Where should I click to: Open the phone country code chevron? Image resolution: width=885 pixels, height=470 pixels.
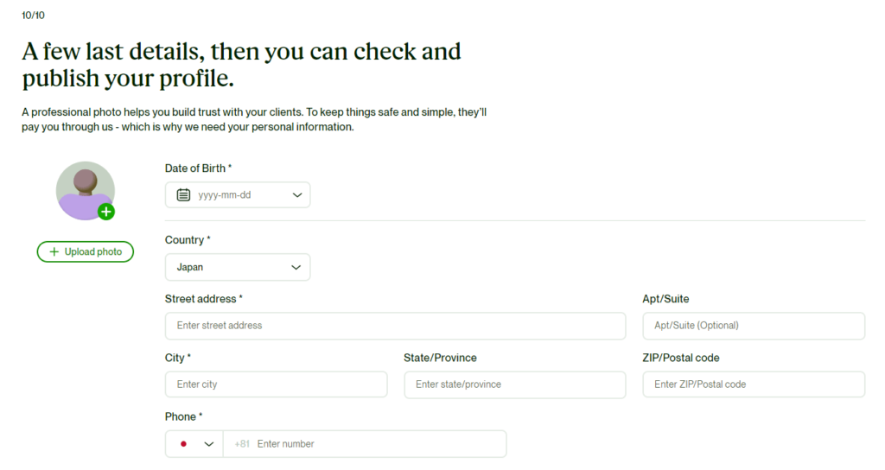pos(209,444)
